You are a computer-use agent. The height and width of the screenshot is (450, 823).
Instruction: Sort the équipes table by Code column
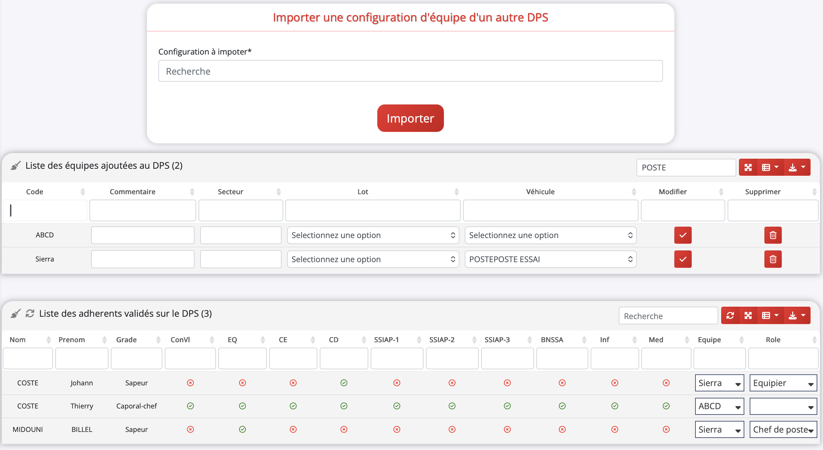point(35,192)
